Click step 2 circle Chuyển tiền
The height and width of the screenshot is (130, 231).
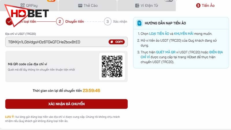[x=60, y=21]
